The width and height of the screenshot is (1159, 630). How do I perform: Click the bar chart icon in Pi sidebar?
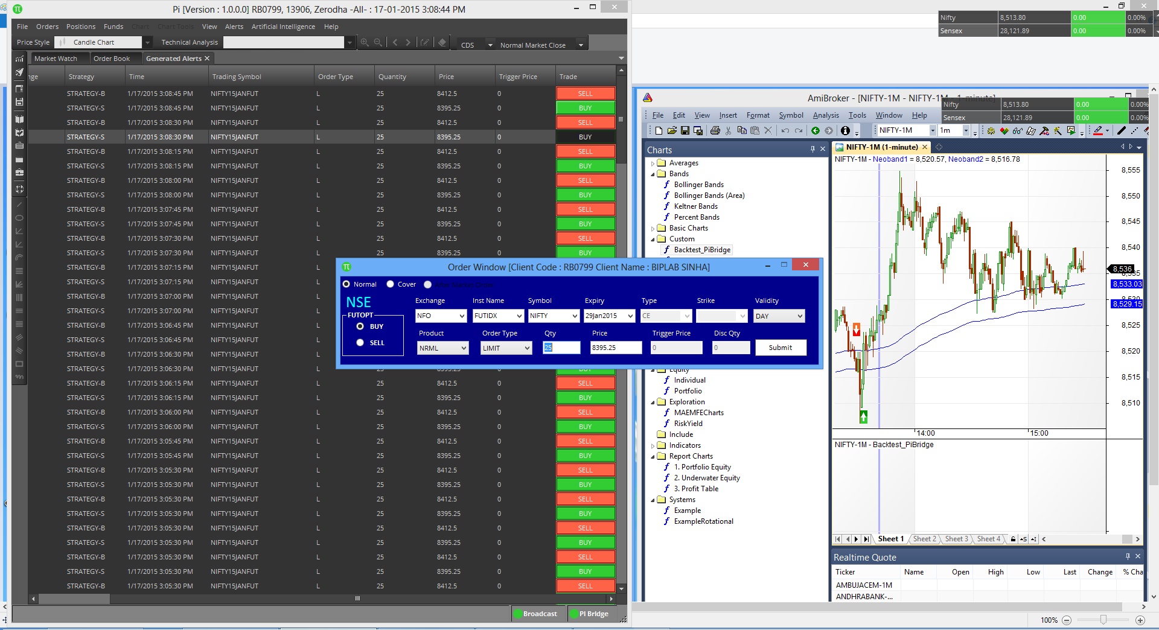19,59
